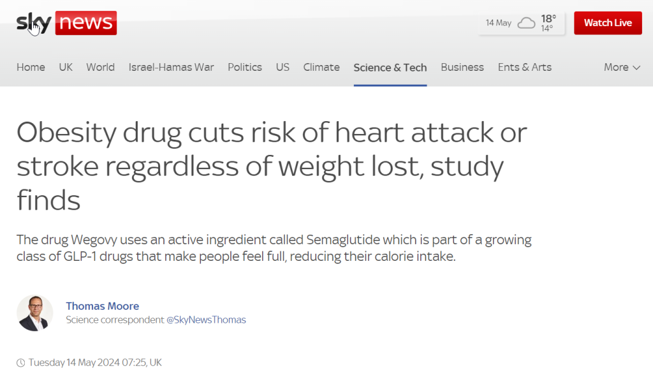Open the World news tab
Image resolution: width=653 pixels, height=382 pixels.
pos(100,68)
